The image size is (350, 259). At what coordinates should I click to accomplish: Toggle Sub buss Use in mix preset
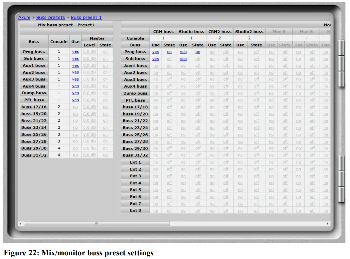[x=75, y=58]
